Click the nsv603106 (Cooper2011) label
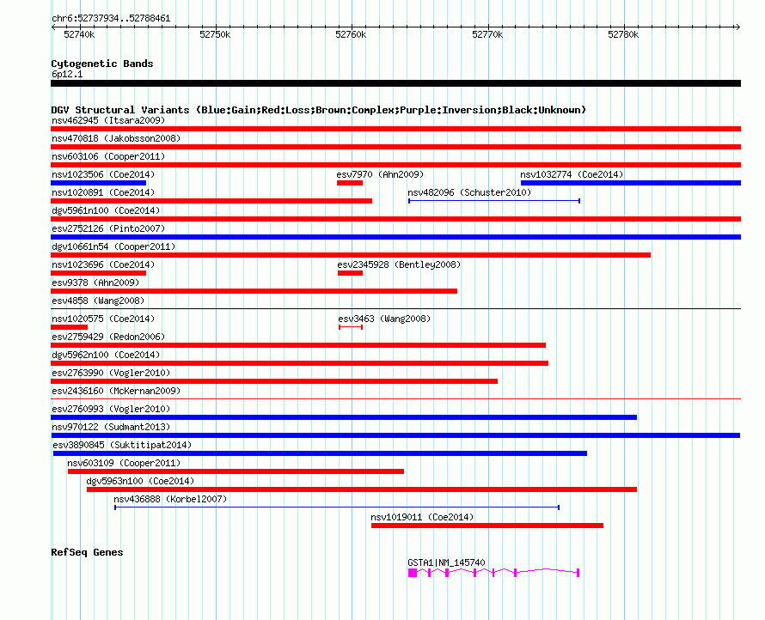Screen dimensions: 765x620 pos(108,156)
